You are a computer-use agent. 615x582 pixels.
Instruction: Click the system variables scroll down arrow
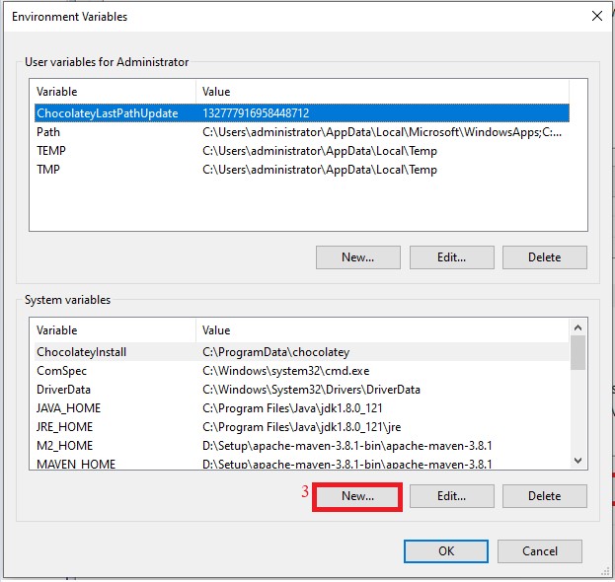click(577, 460)
